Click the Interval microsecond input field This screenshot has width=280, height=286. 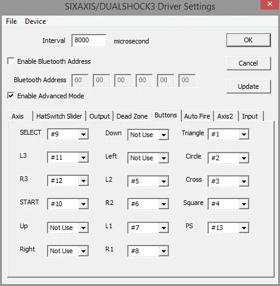[x=89, y=41]
